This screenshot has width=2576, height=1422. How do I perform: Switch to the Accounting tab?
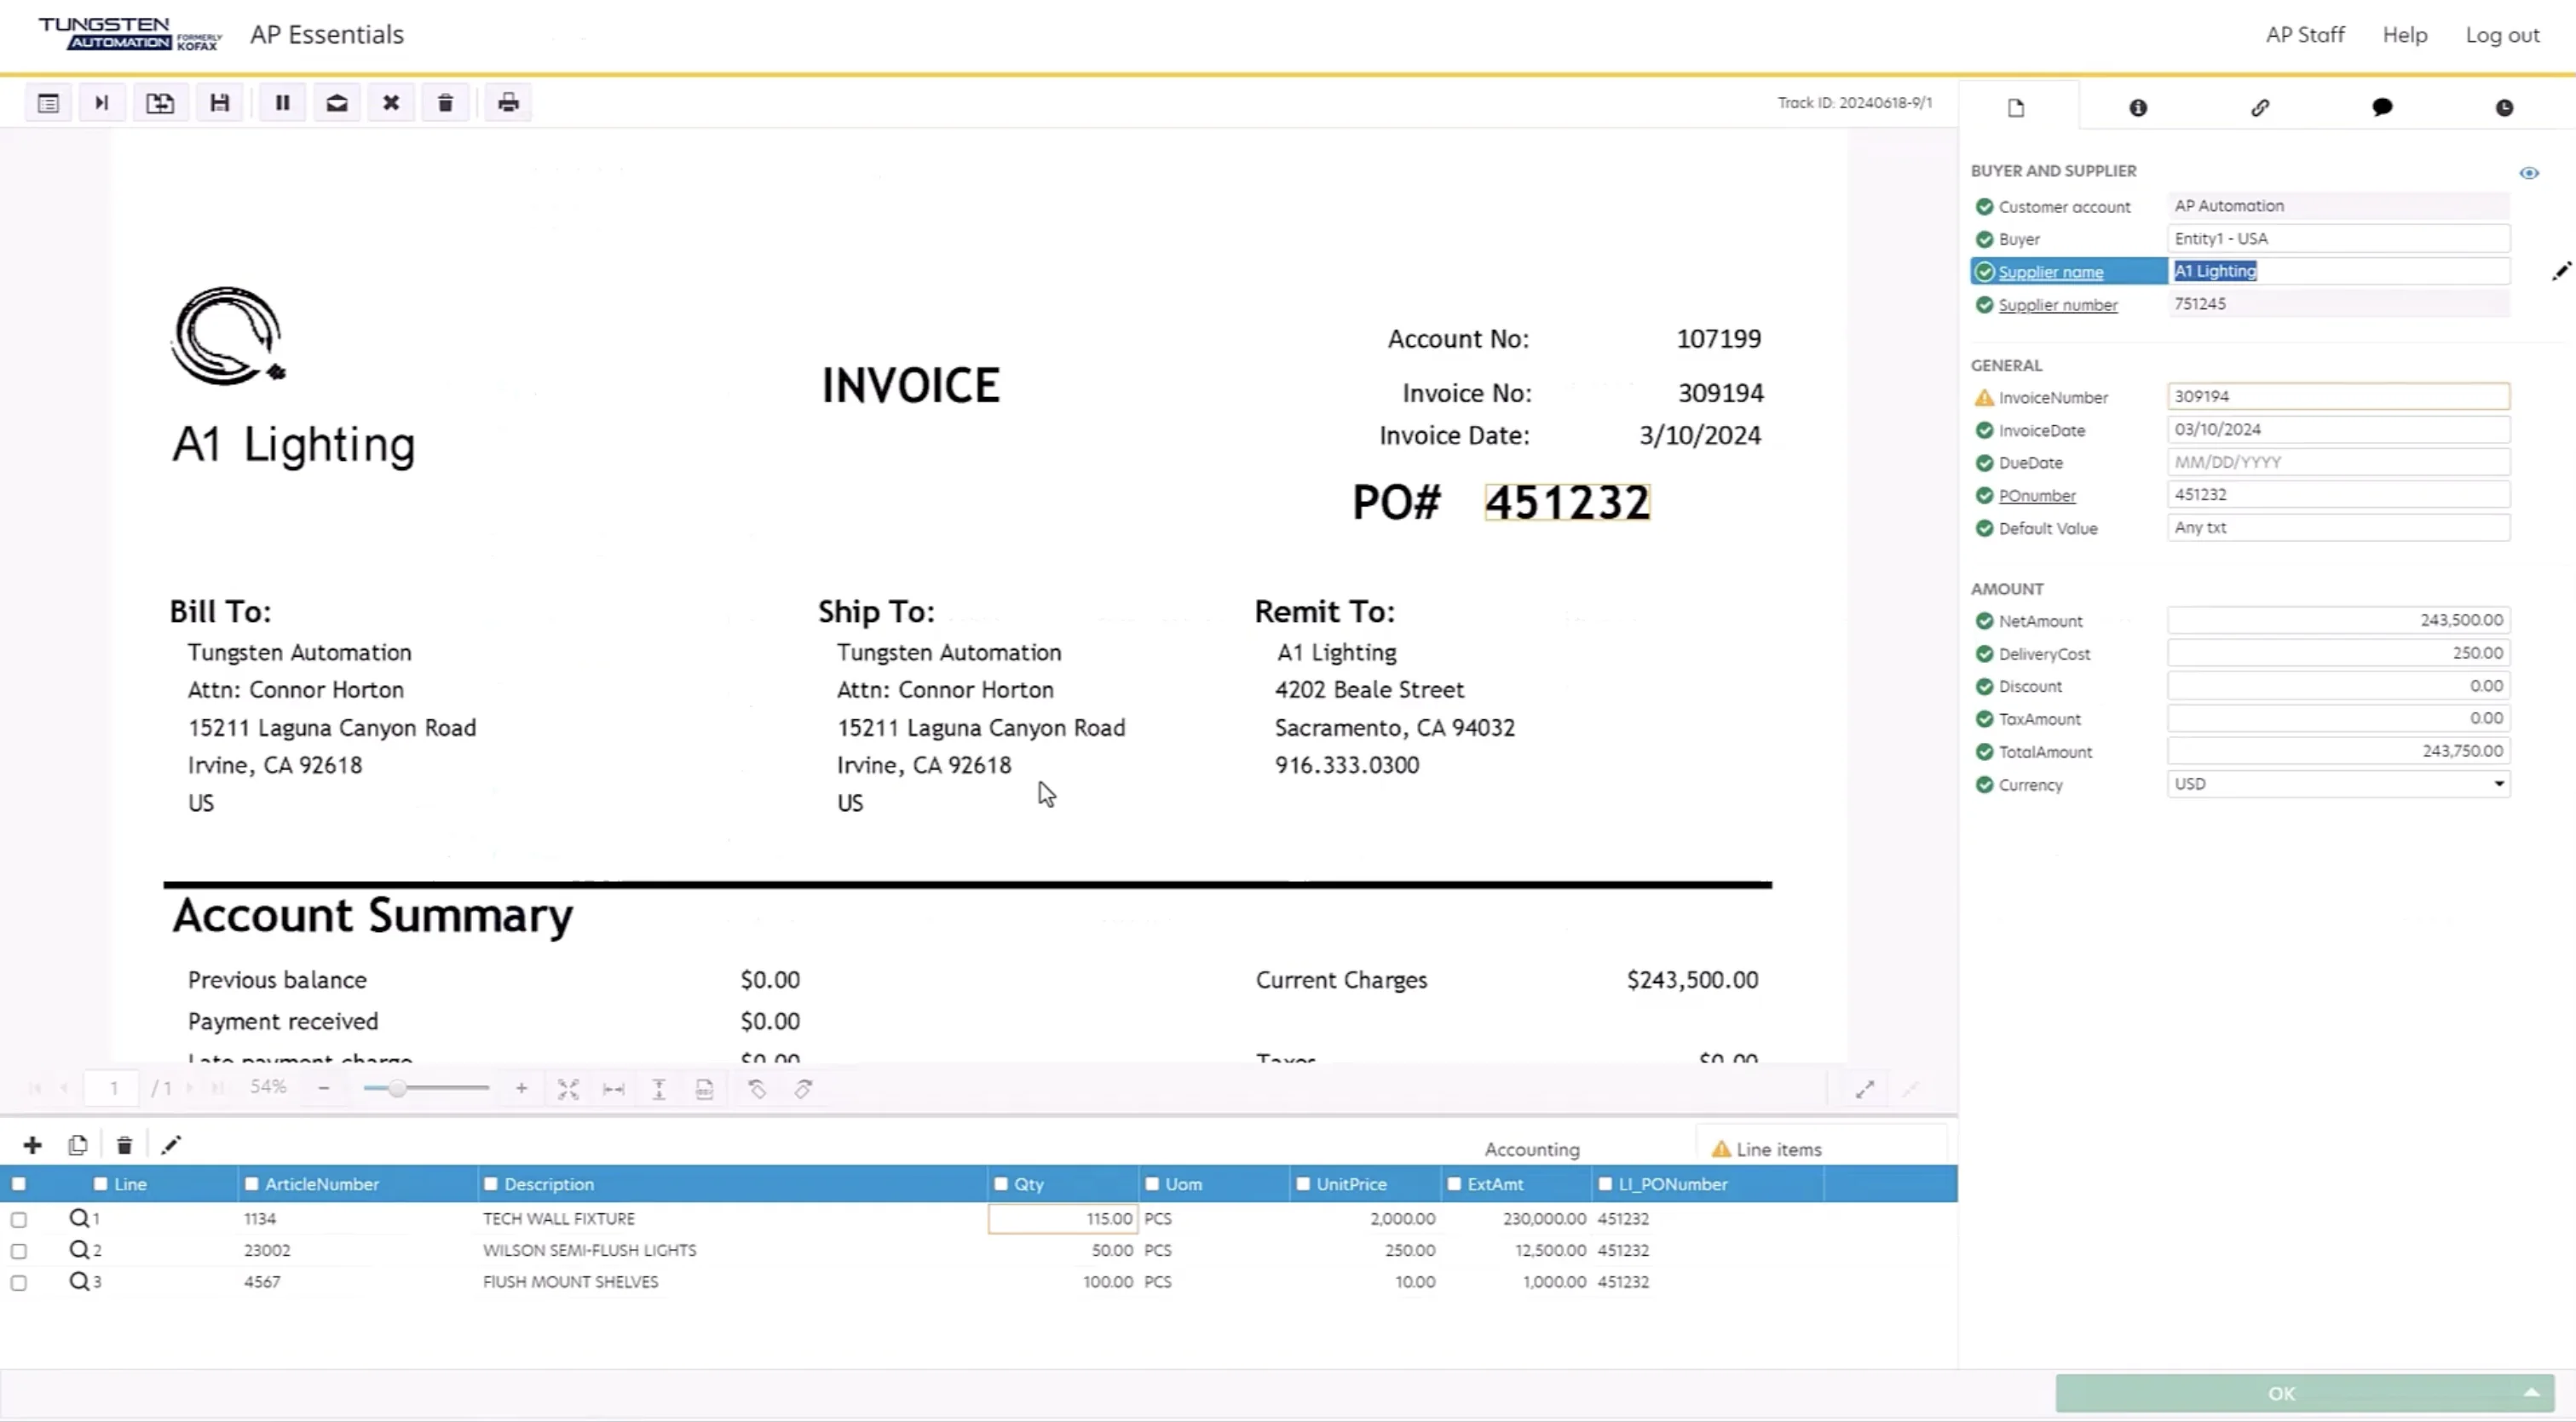1532,1149
